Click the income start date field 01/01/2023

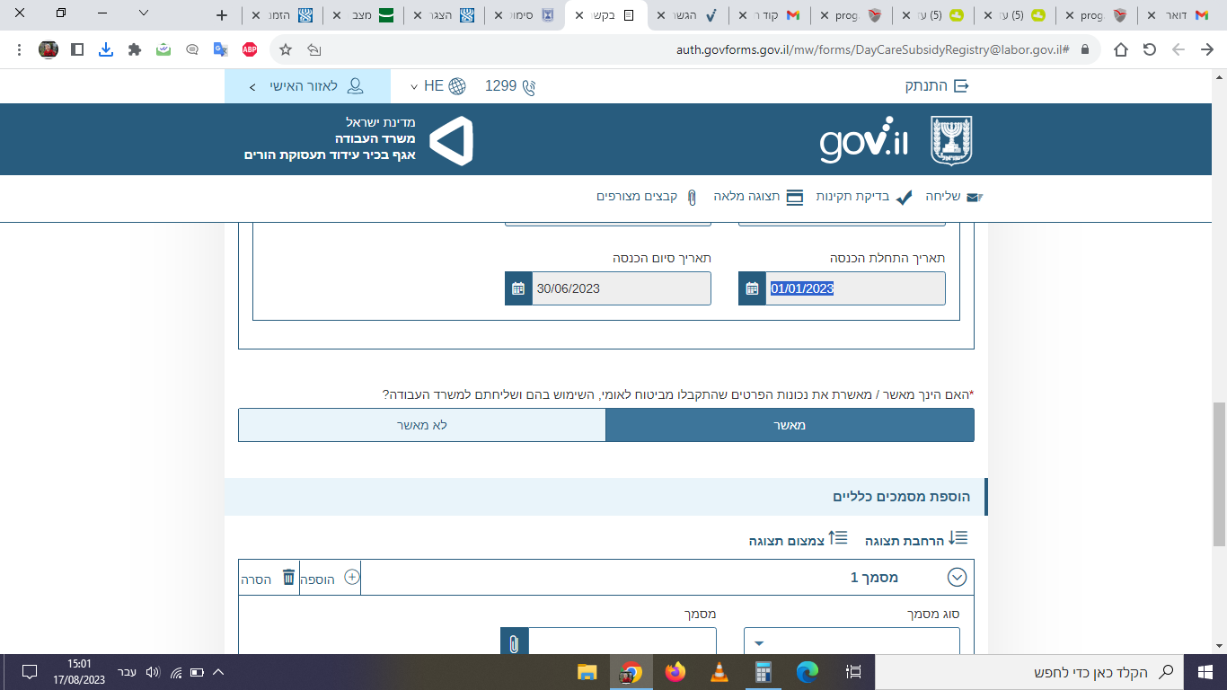tap(855, 288)
